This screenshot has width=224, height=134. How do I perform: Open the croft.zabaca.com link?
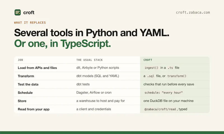pos(193,13)
